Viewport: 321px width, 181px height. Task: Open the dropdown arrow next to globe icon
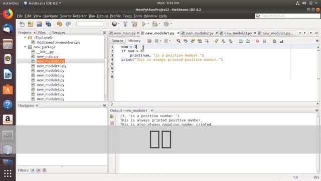[x=119, y=24]
